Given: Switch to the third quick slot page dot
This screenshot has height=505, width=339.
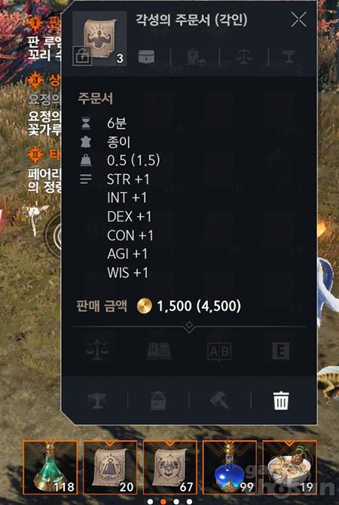Looking at the screenshot, I should pyautogui.click(x=176, y=502).
